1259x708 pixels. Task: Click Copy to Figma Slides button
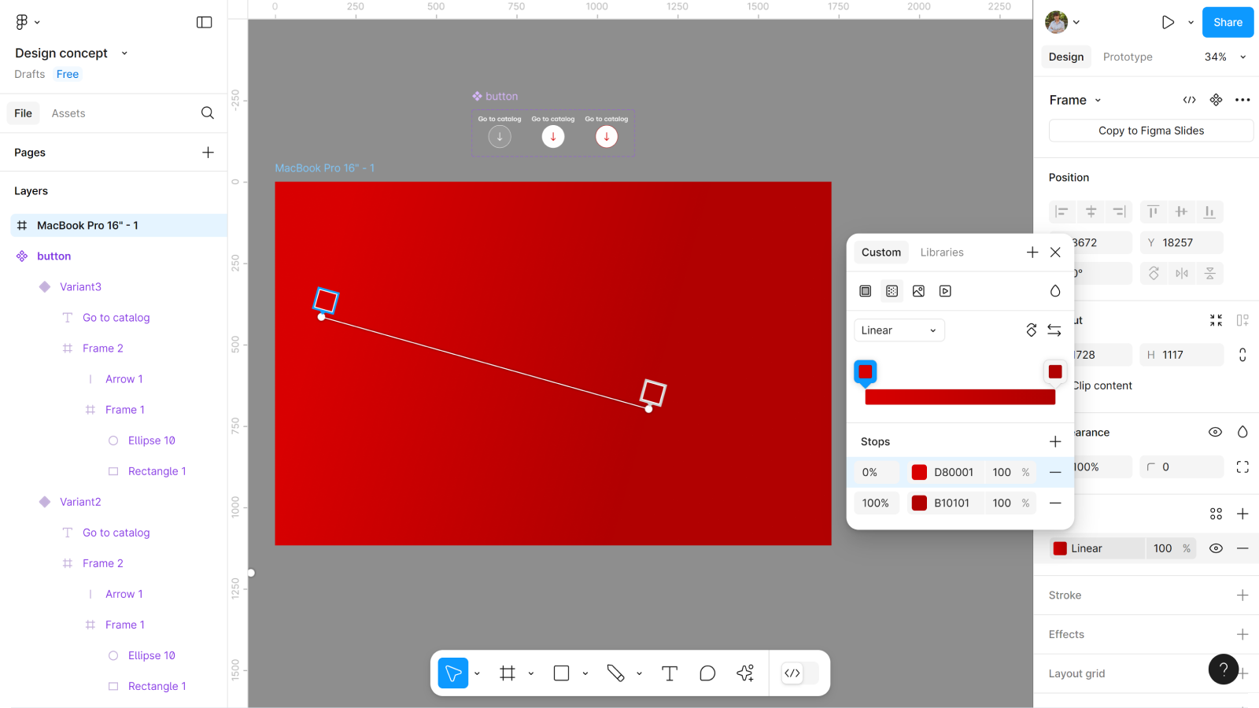(1150, 131)
